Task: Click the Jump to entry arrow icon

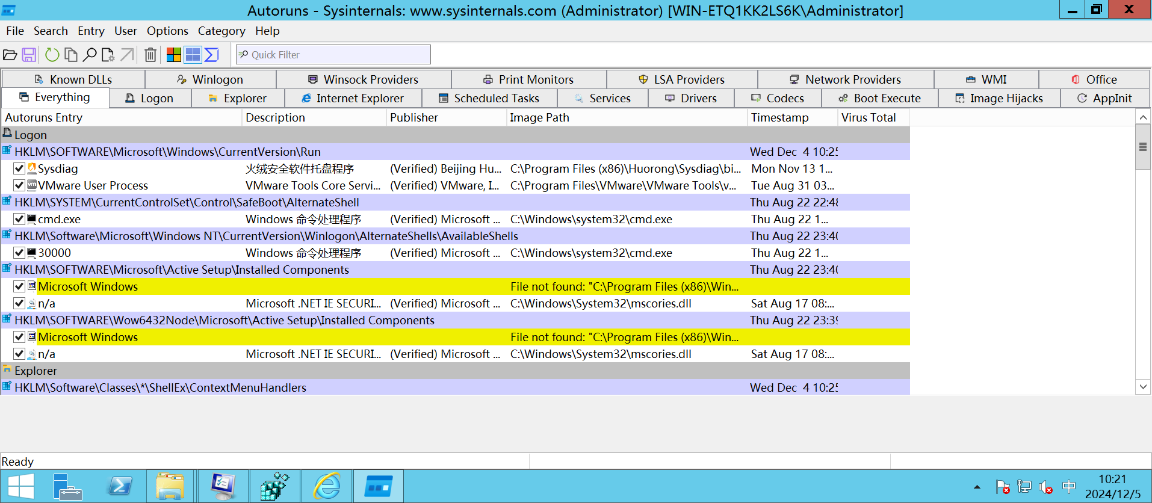Action: [x=127, y=55]
